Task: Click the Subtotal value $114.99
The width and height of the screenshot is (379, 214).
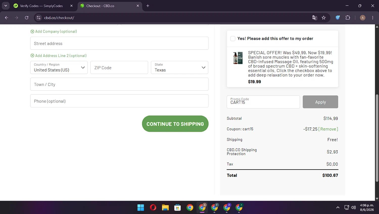Action: tap(330, 118)
